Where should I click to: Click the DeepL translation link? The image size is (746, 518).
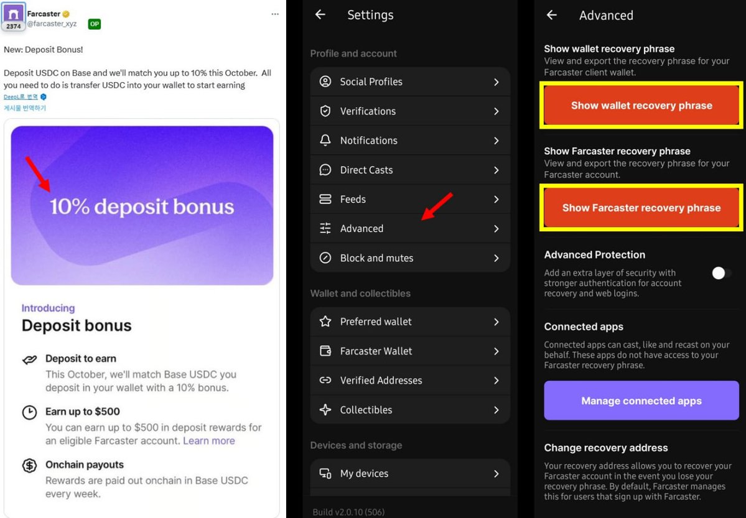click(x=21, y=96)
